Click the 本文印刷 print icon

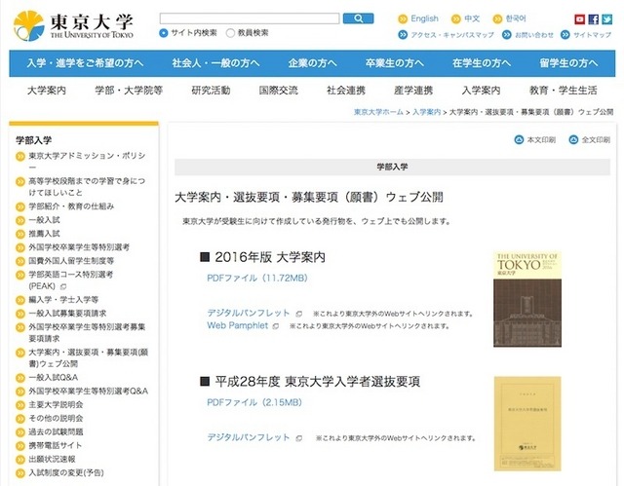(519, 140)
